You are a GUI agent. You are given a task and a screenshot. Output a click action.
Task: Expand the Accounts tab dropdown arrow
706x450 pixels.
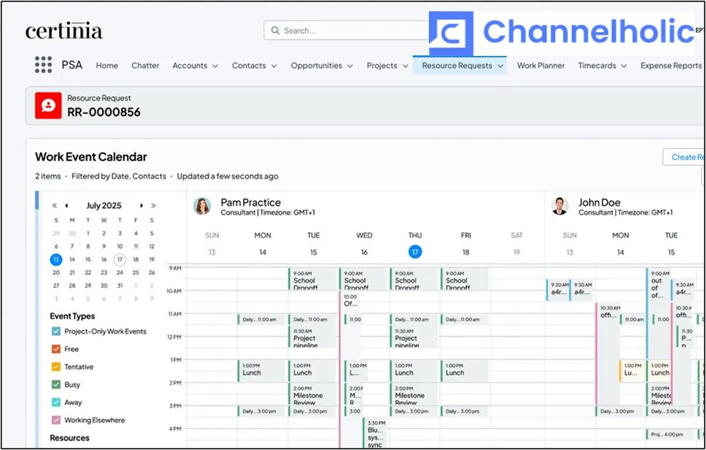(x=215, y=66)
